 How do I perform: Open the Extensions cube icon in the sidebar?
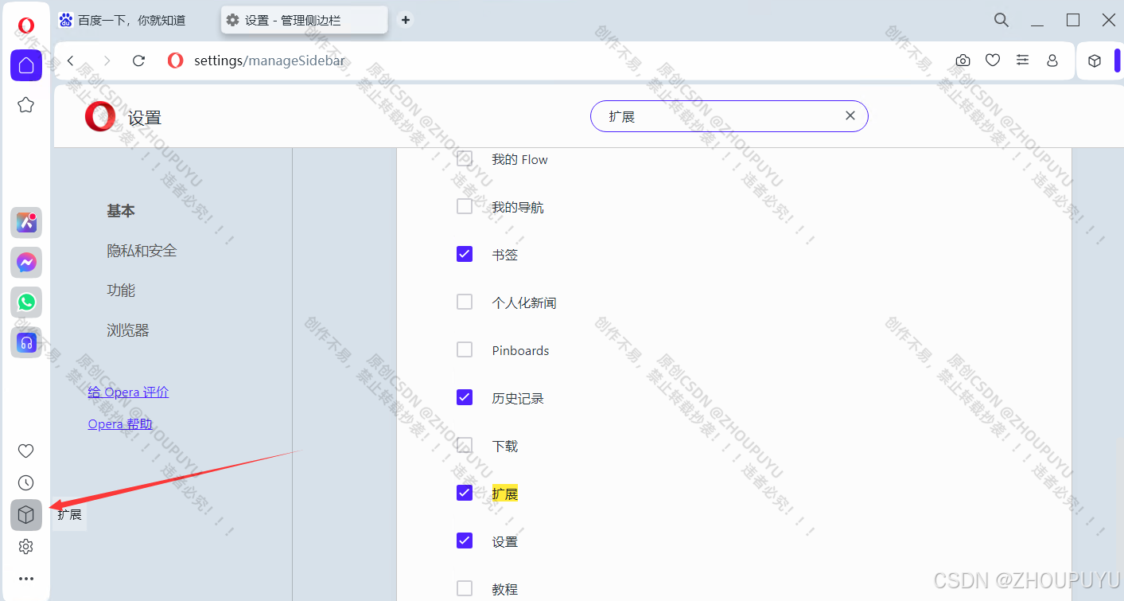coord(26,515)
